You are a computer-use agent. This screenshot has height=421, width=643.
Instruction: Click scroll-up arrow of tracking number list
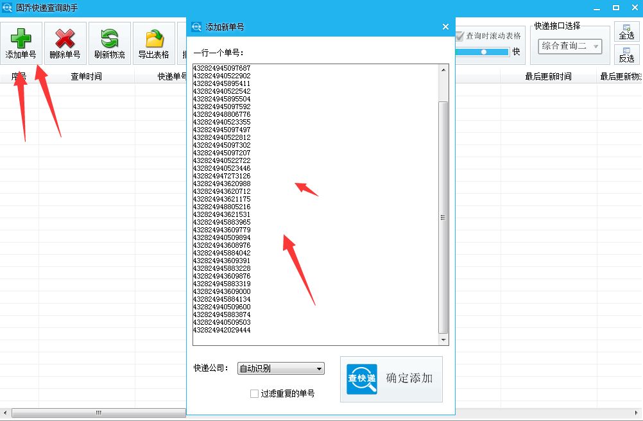tap(443, 70)
